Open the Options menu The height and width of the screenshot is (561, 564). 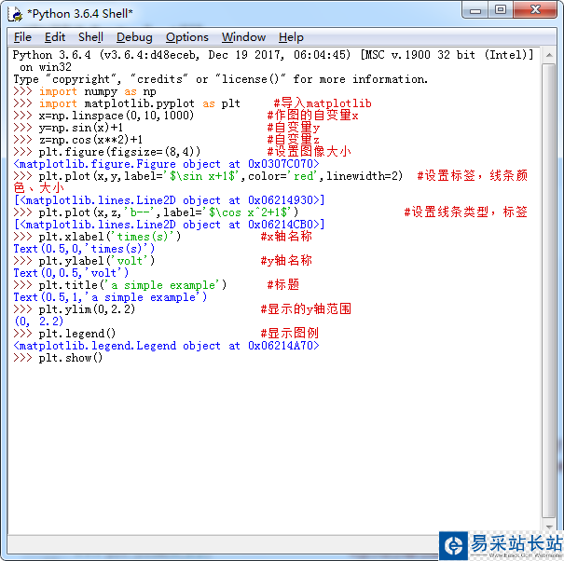[187, 37]
